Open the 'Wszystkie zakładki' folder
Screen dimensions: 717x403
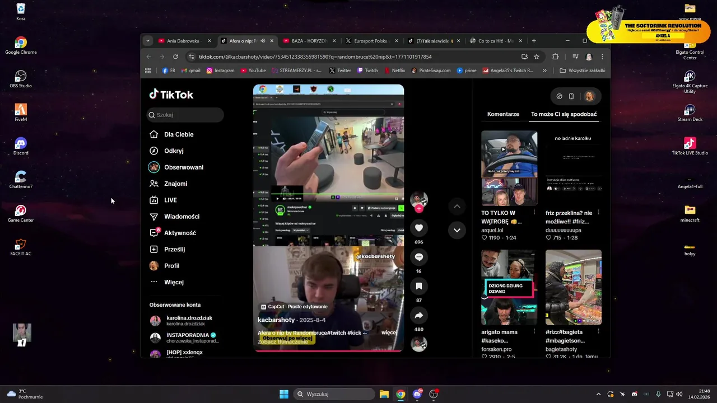coord(583,71)
